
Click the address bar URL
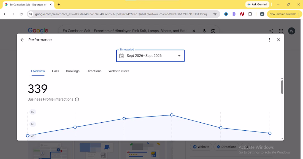tap(122, 14)
